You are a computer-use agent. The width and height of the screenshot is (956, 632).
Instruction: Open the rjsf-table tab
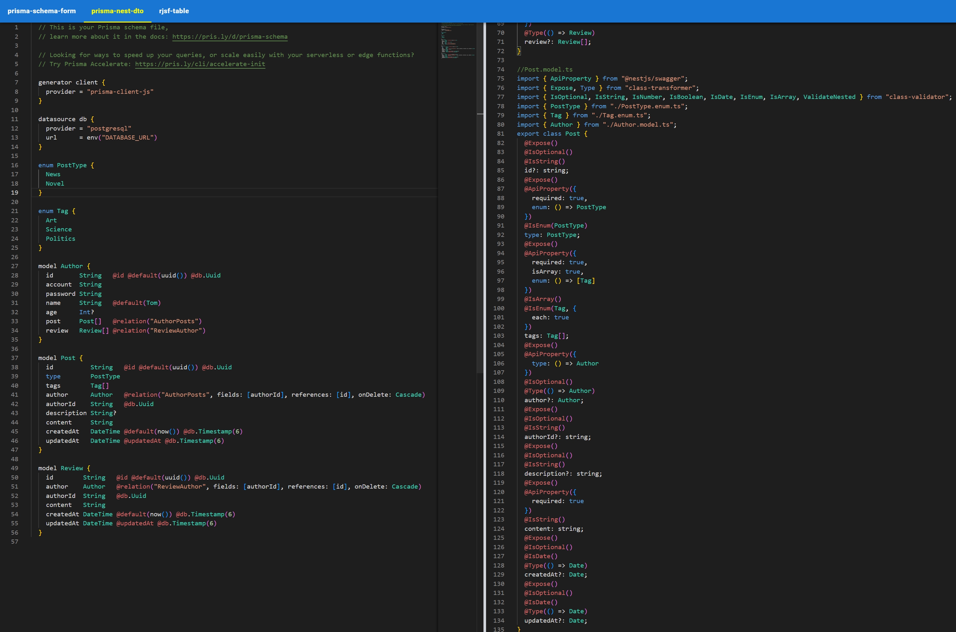point(174,11)
